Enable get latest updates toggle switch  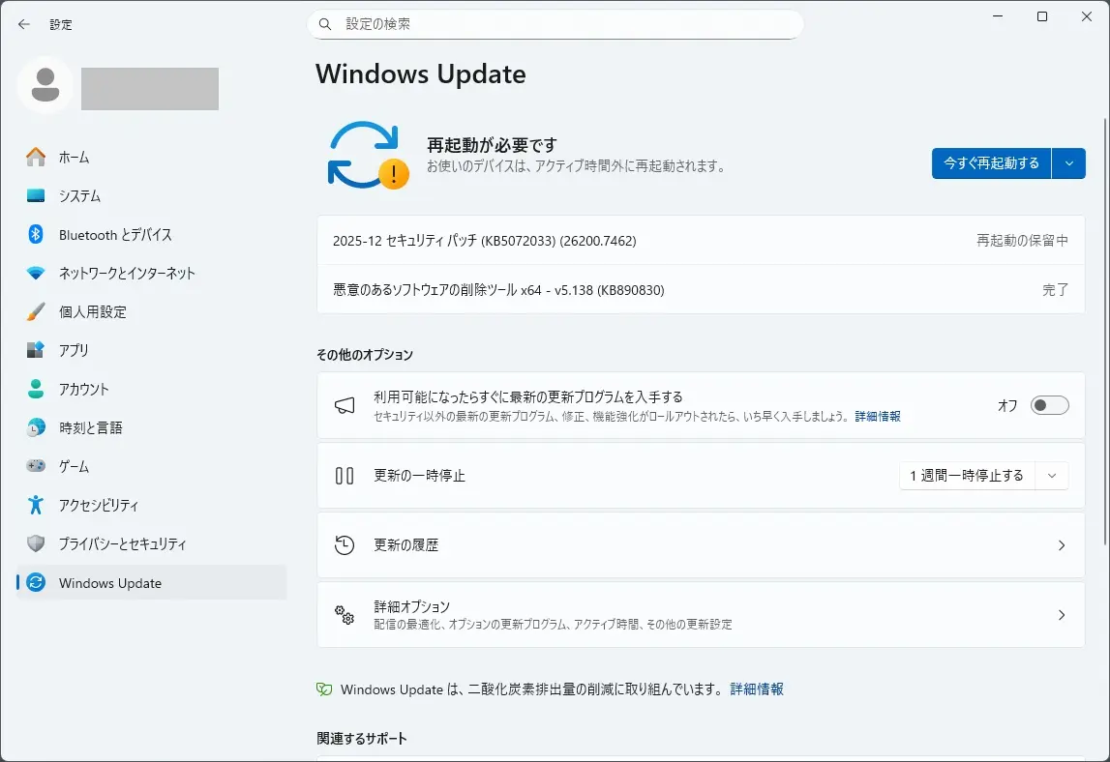tap(1049, 405)
